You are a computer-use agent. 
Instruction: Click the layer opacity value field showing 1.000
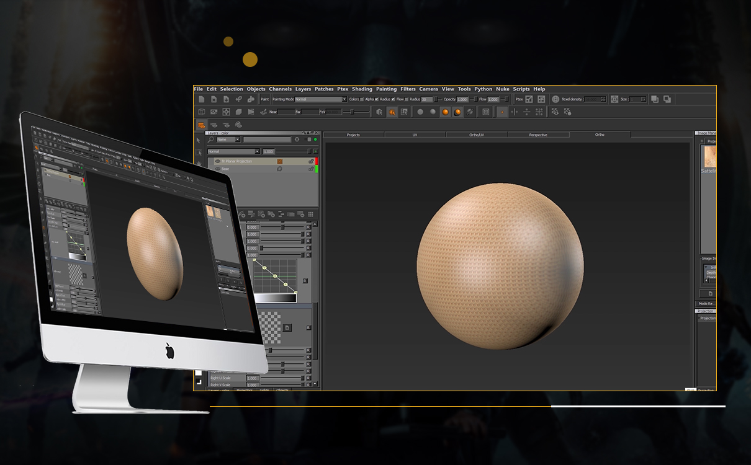(x=269, y=151)
